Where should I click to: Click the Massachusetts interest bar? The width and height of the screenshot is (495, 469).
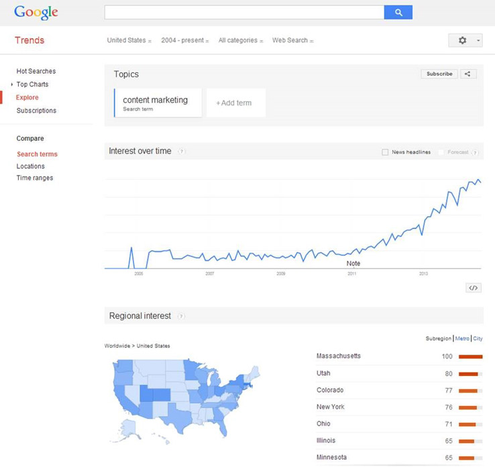click(470, 356)
